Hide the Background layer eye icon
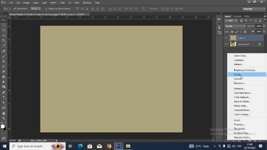Image resolution: width=267 pixels, height=150 pixels. (x=226, y=44)
